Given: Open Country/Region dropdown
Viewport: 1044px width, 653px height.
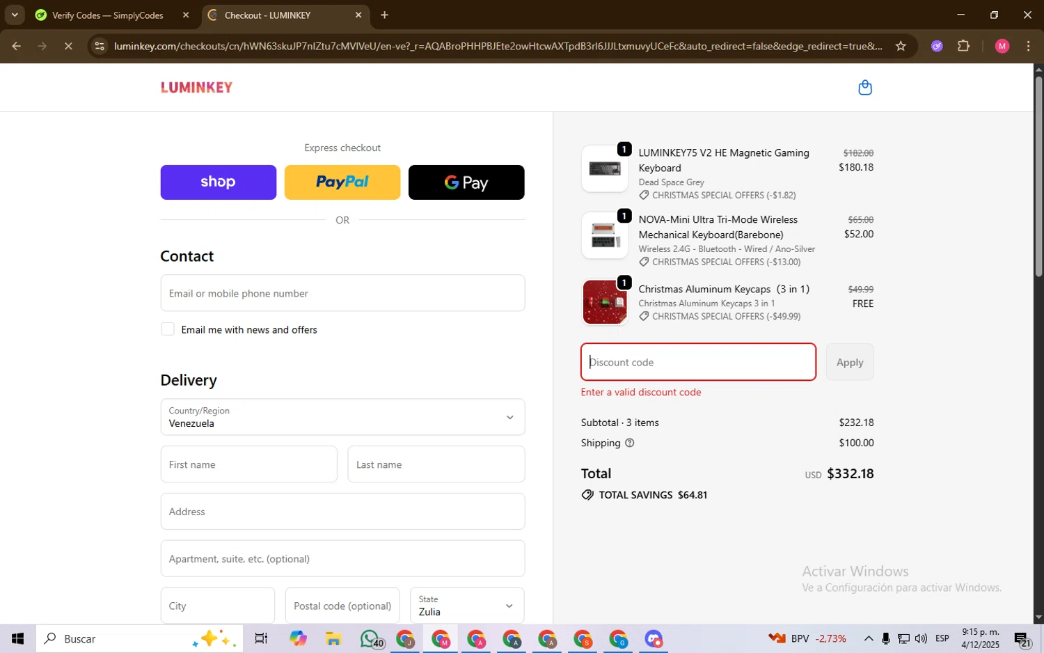Looking at the screenshot, I should [342, 417].
